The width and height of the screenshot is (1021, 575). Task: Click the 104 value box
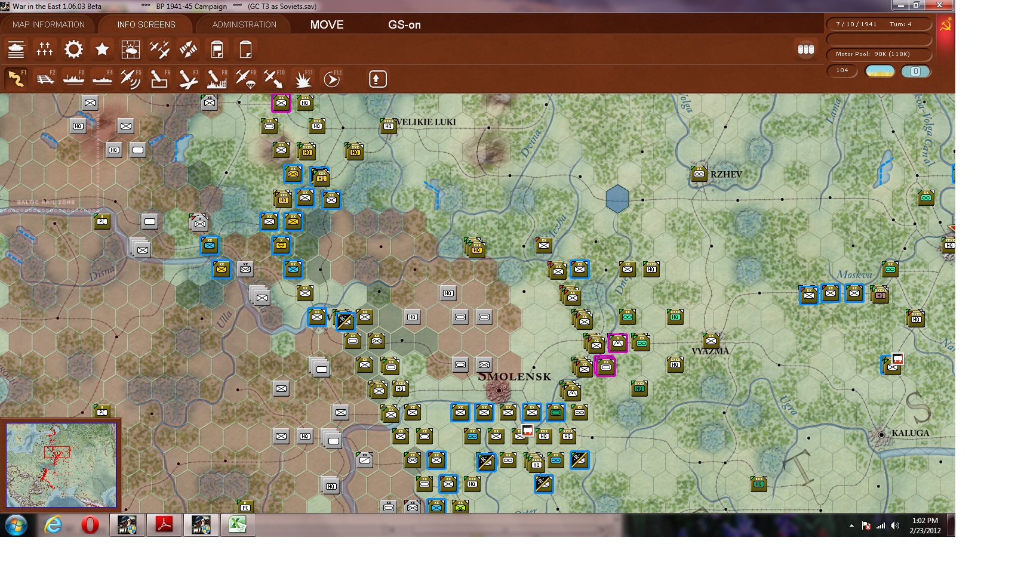842,71
